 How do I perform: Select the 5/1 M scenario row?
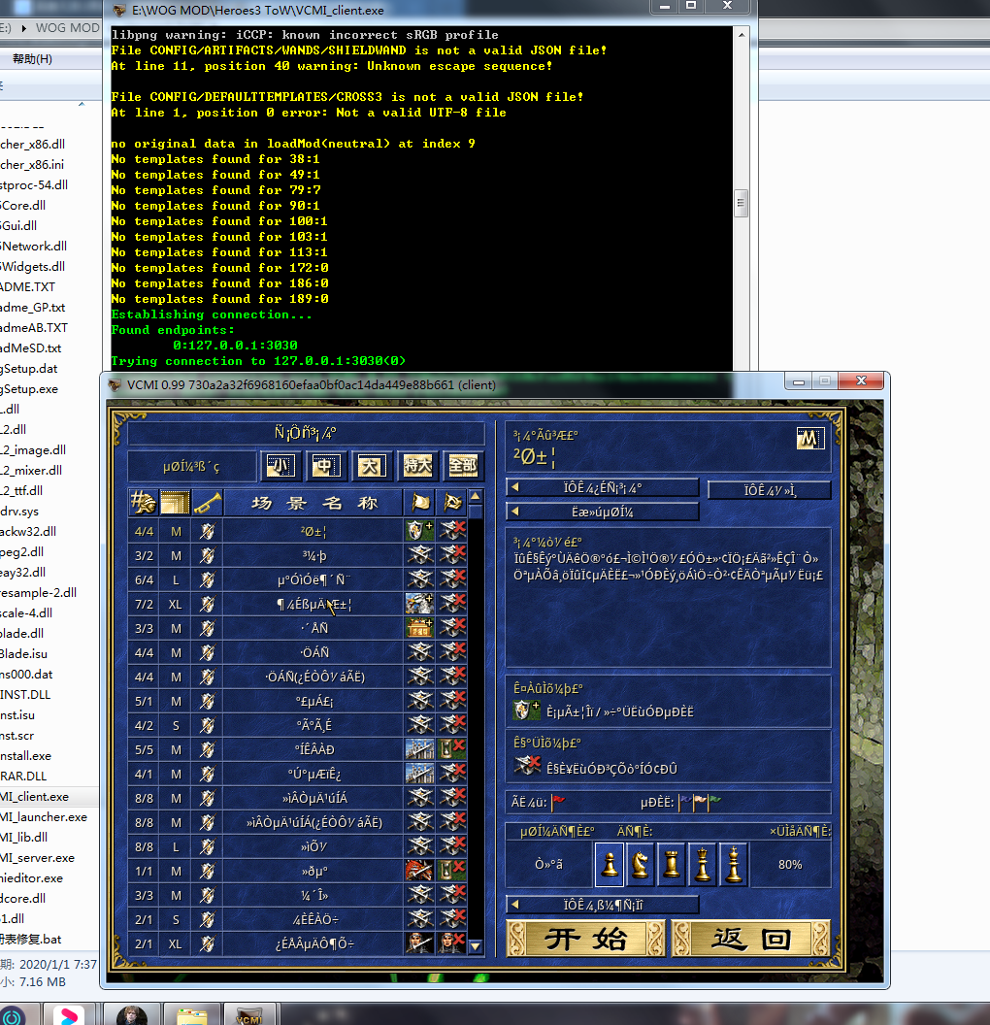pyautogui.click(x=297, y=701)
